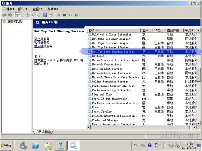The width and height of the screenshot is (202, 151).
Task: Select Net.Tcp Port Sharing Service row
Action: point(142,51)
